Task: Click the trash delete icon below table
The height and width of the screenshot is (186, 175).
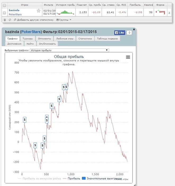Action: 5,20
